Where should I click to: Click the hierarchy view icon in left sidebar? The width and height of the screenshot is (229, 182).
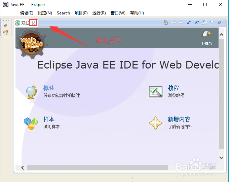tap(6, 32)
